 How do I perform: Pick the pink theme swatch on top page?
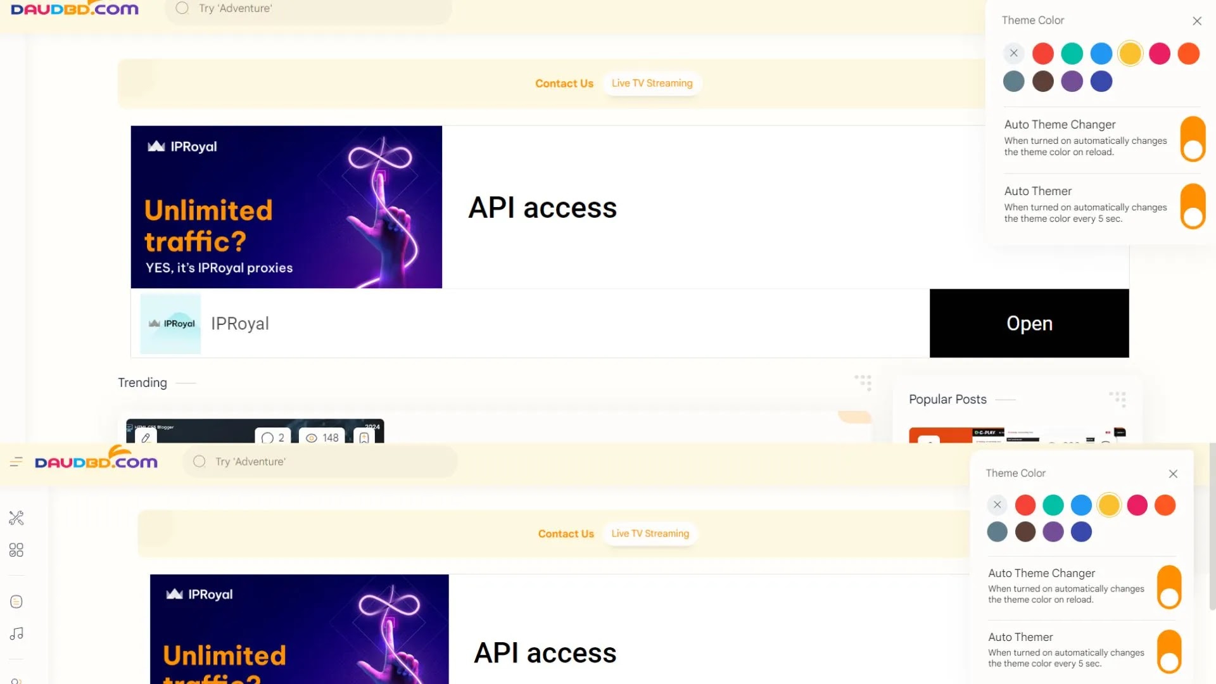point(1160,53)
